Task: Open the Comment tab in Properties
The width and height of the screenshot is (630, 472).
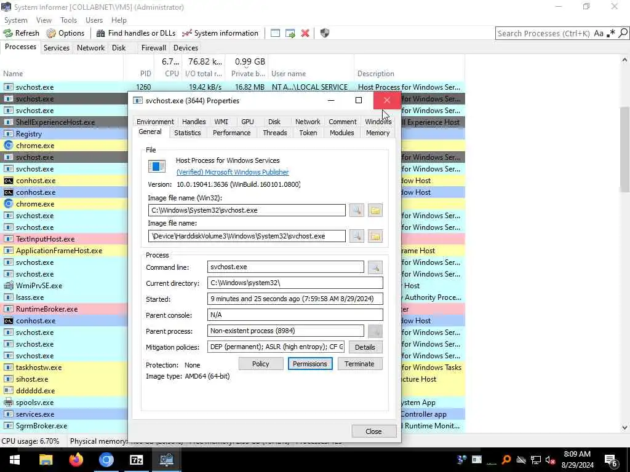Action: pos(342,122)
